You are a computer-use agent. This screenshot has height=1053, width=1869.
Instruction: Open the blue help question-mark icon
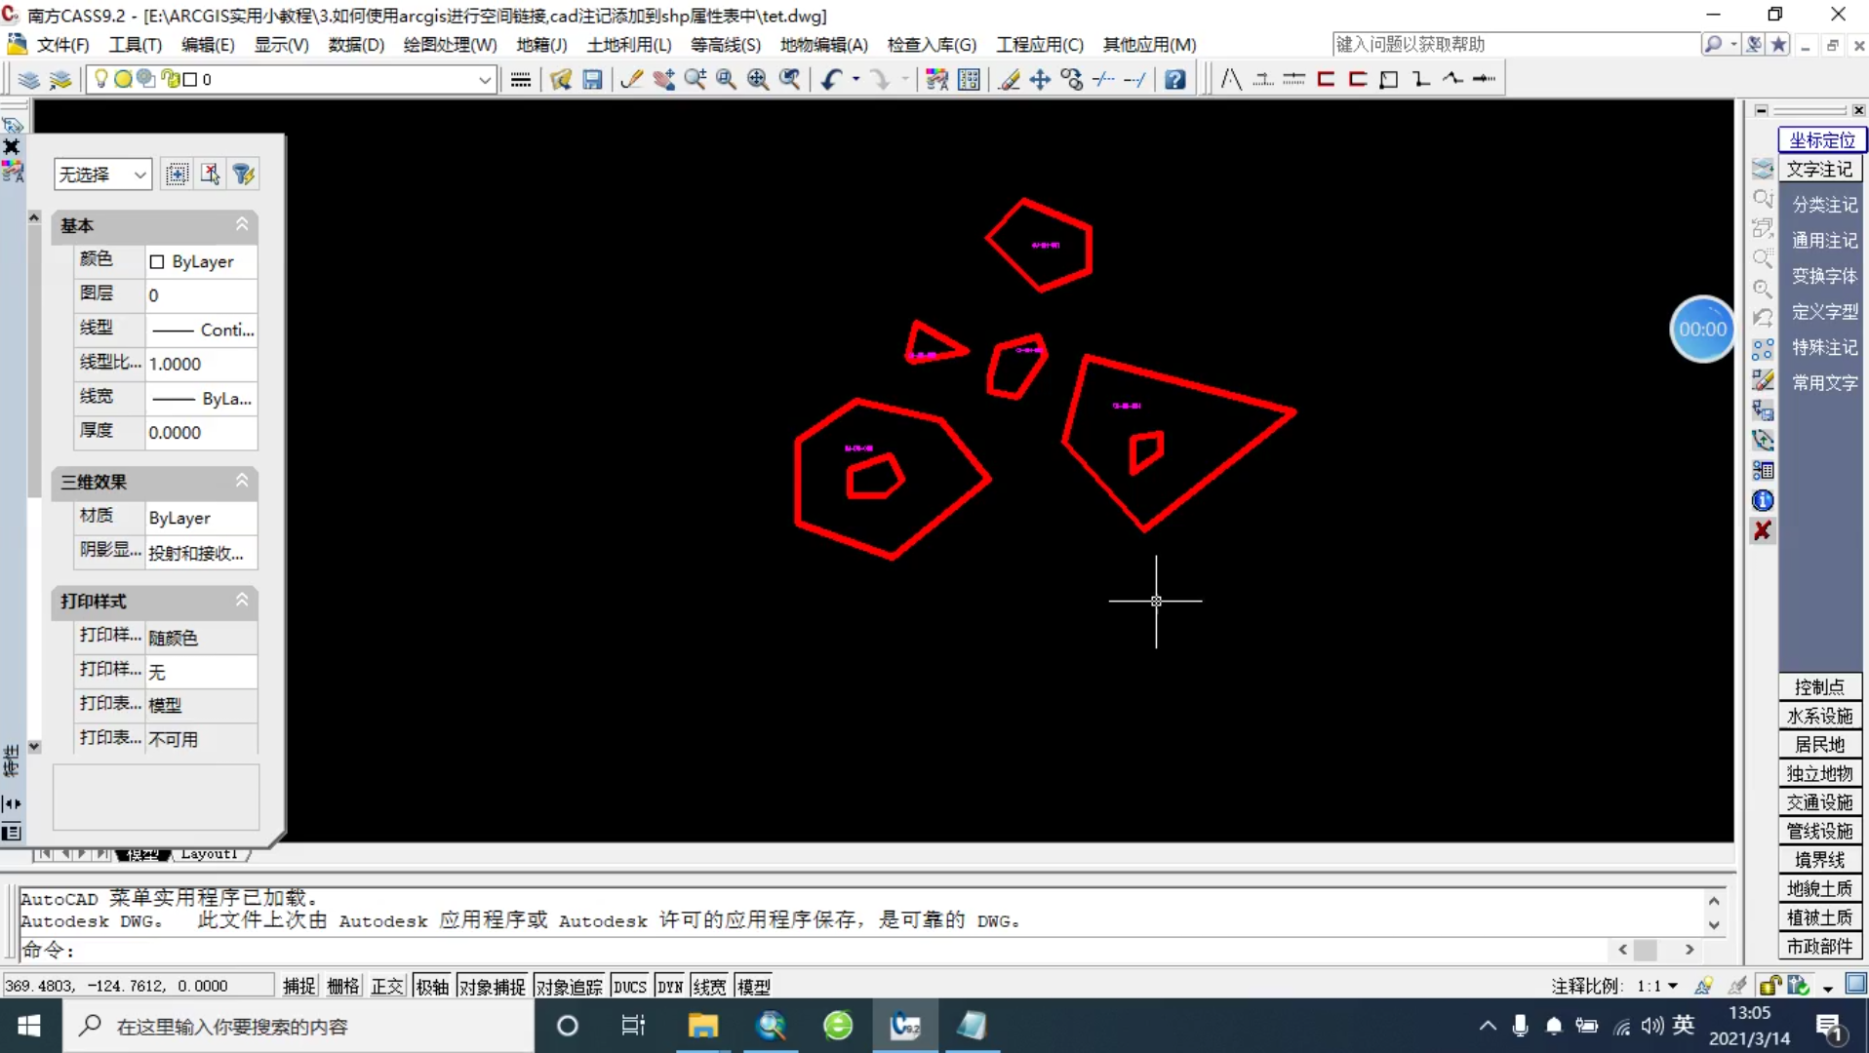coord(1175,79)
